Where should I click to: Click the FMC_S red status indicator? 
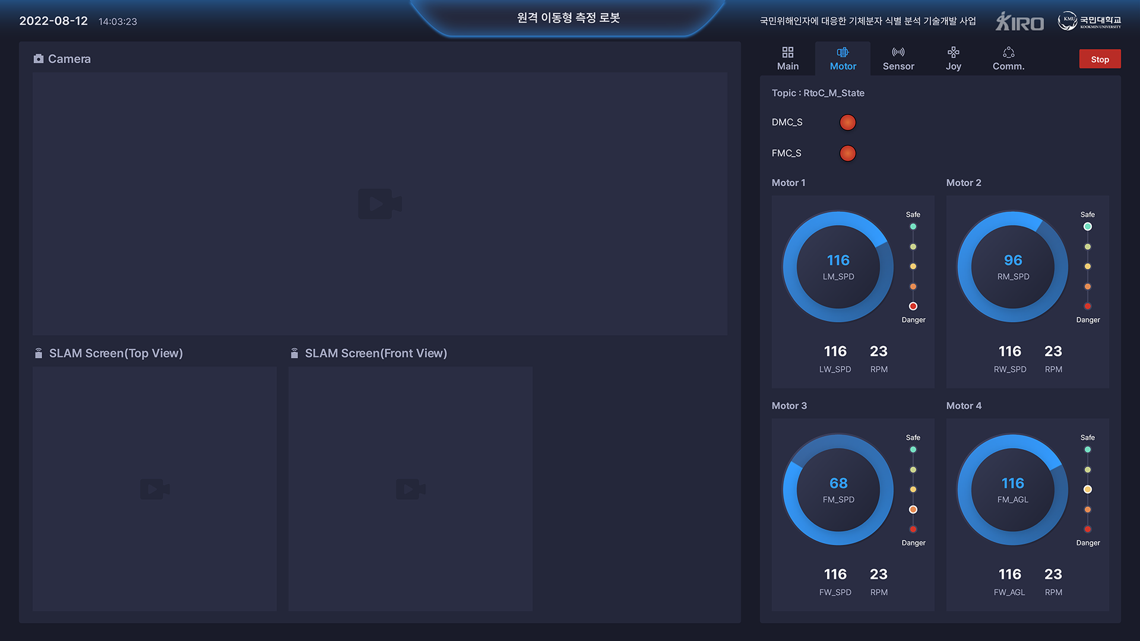(x=847, y=153)
